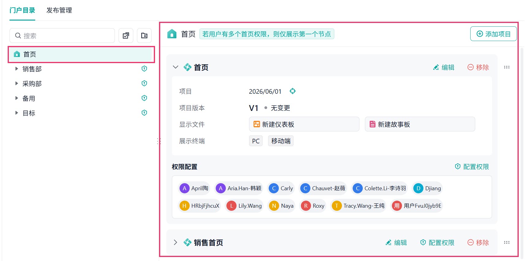This screenshot has height=261, width=527.
Task: Collapse the 首页 project card
Action: tap(176, 67)
